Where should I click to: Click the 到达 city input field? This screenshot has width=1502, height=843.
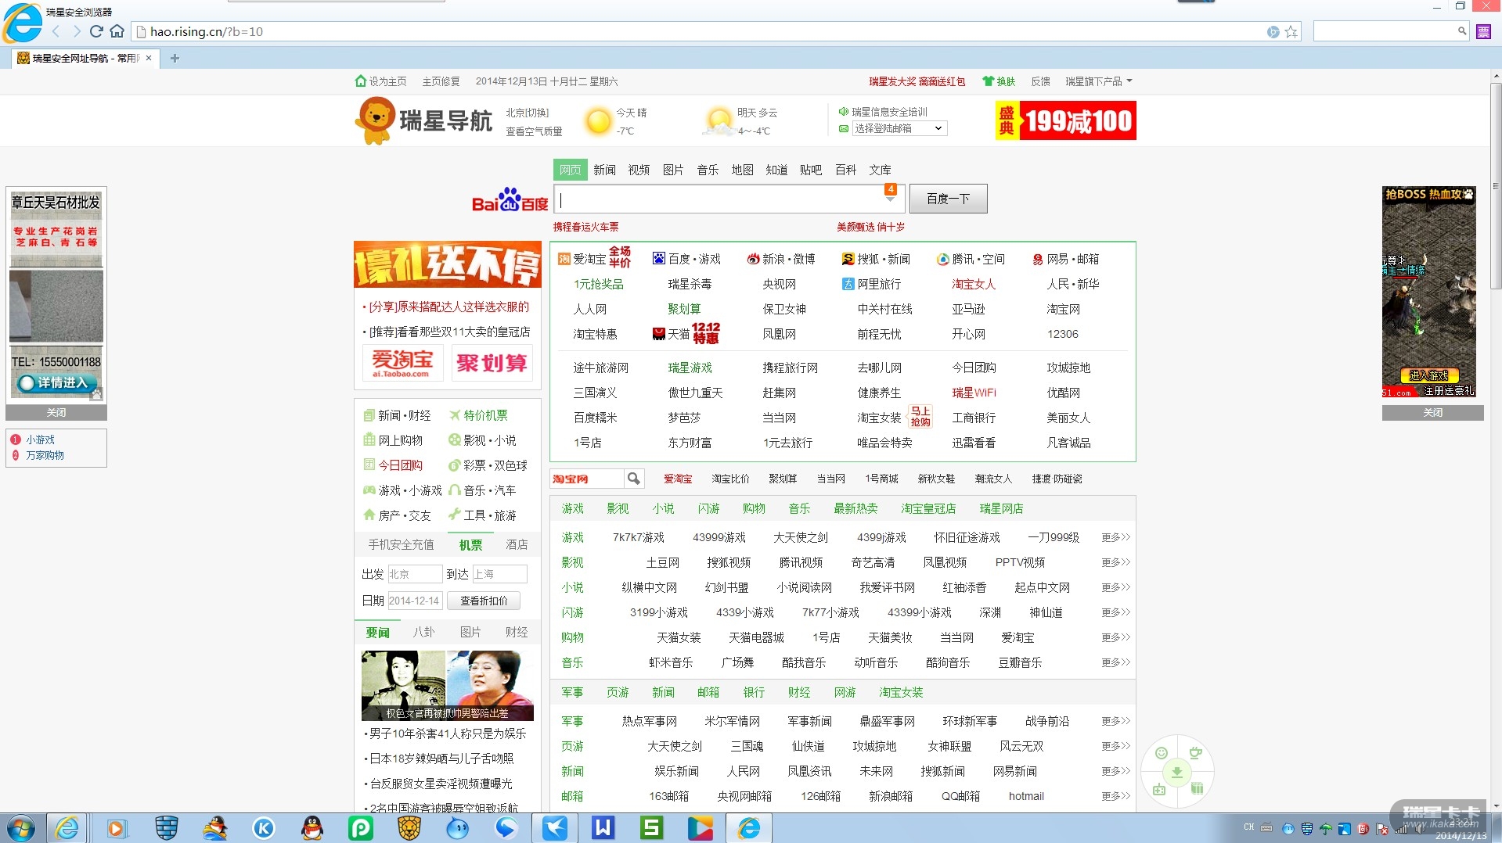tap(499, 574)
